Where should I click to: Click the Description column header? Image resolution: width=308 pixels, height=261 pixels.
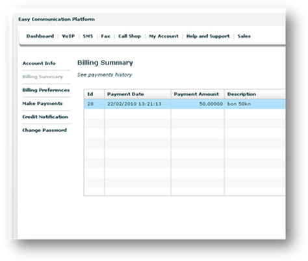click(x=255, y=94)
